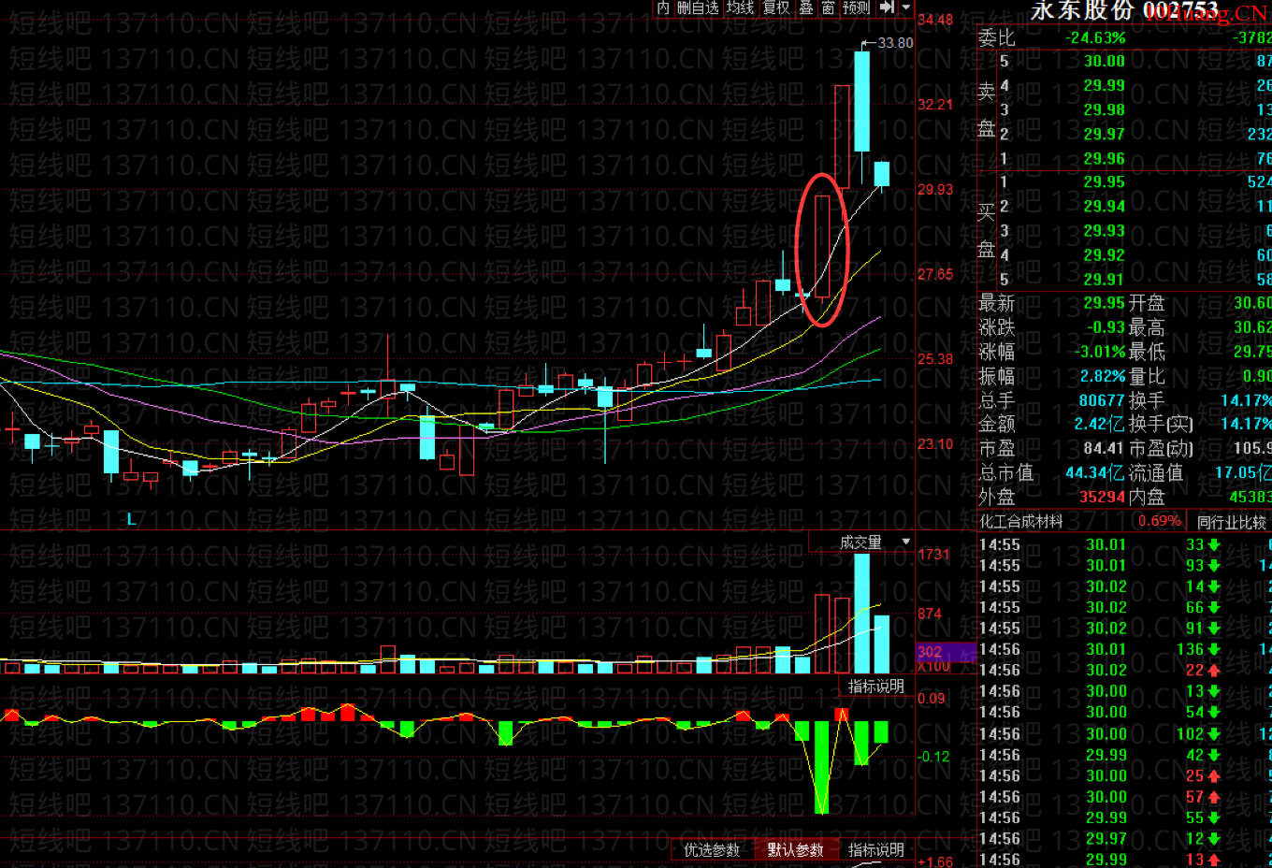
Task: Select the sell level 5 price 30.00
Action: pyautogui.click(x=1105, y=61)
